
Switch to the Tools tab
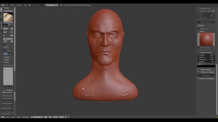pyautogui.click(x=1, y=10)
